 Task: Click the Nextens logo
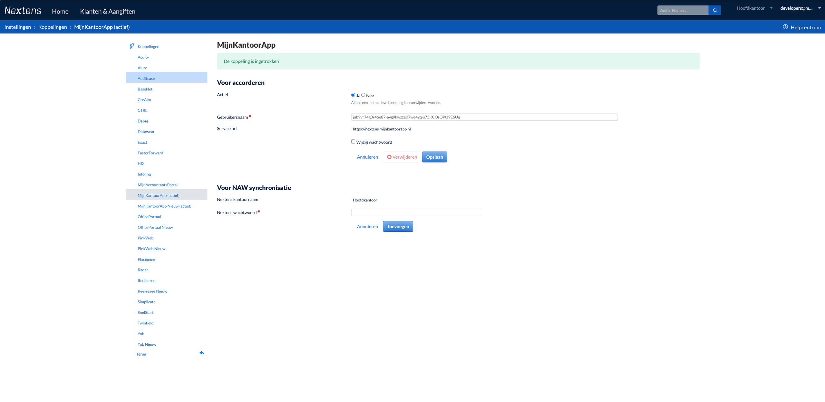(23, 11)
